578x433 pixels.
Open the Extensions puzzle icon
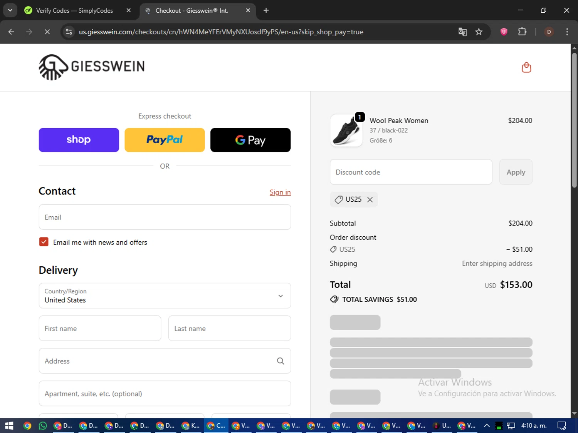pos(522,32)
